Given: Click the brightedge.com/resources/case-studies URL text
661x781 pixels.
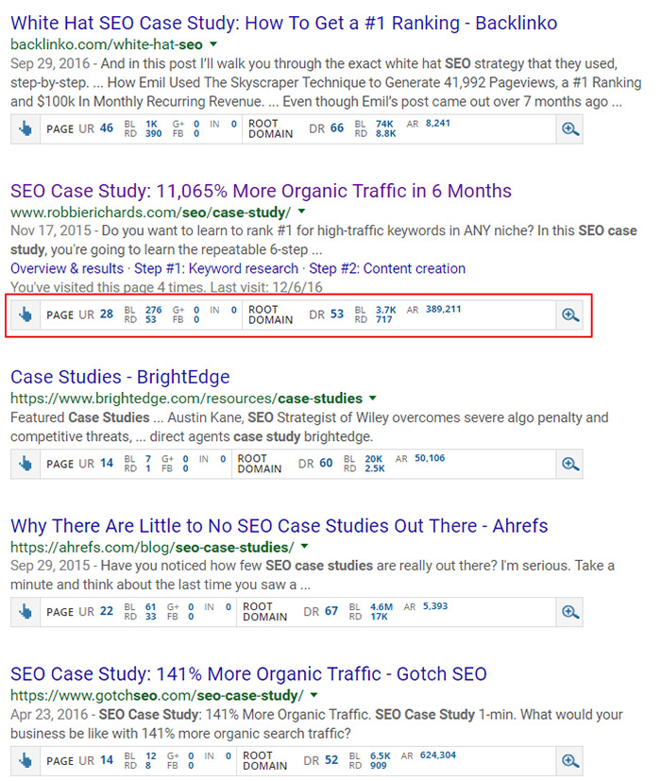Looking at the screenshot, I should click(186, 399).
